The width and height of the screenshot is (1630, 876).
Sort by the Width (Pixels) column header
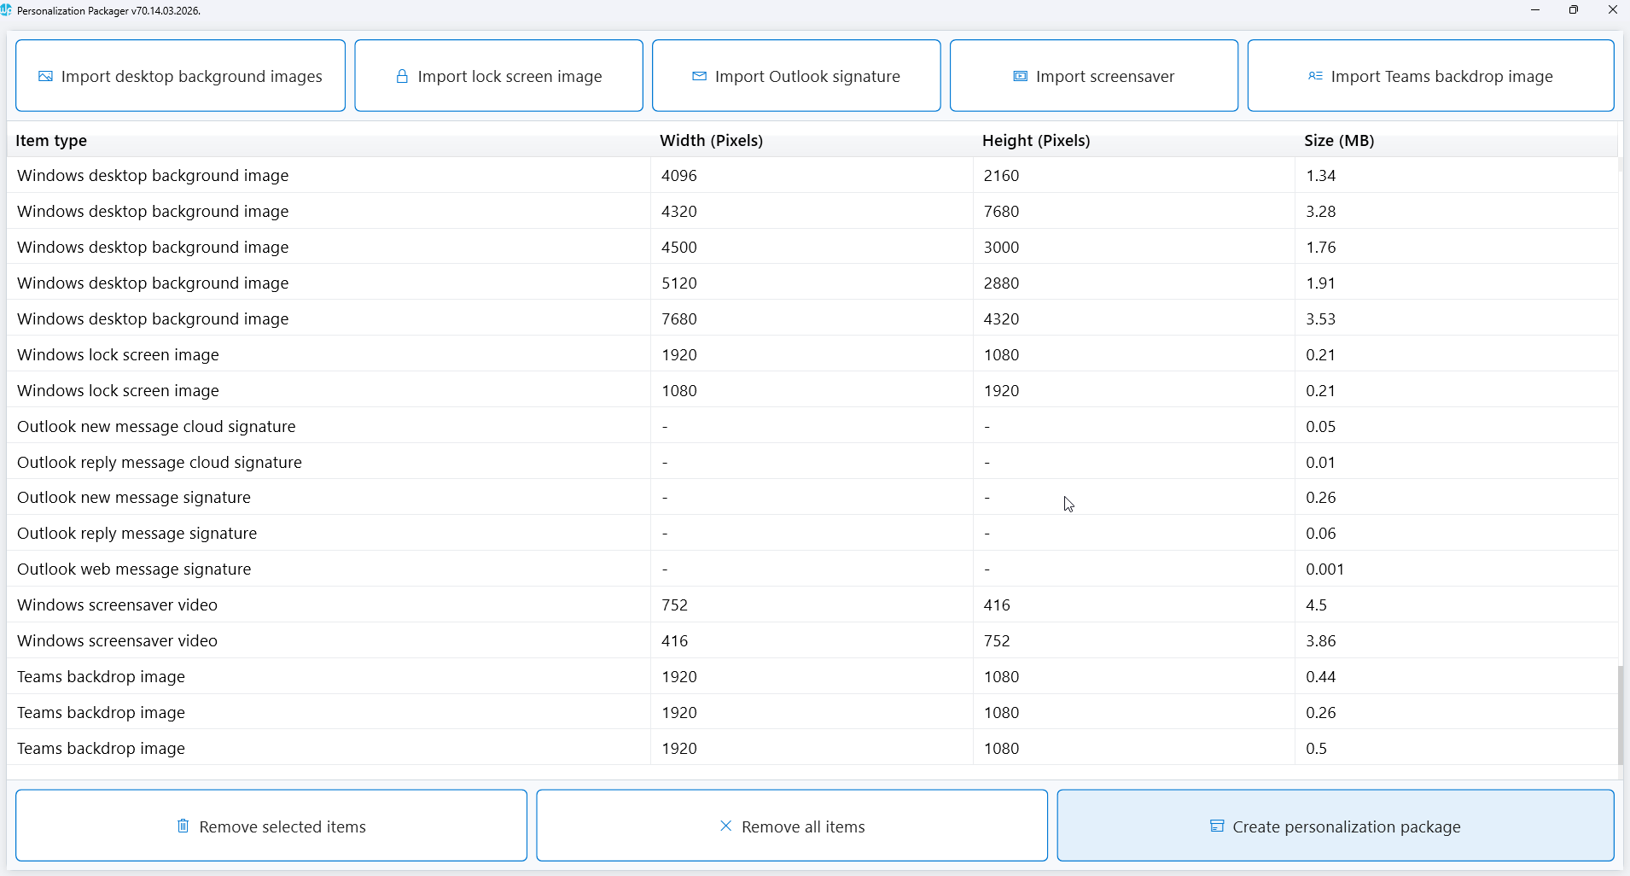click(711, 141)
